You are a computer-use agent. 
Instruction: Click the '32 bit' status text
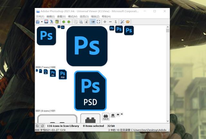tap(111, 126)
